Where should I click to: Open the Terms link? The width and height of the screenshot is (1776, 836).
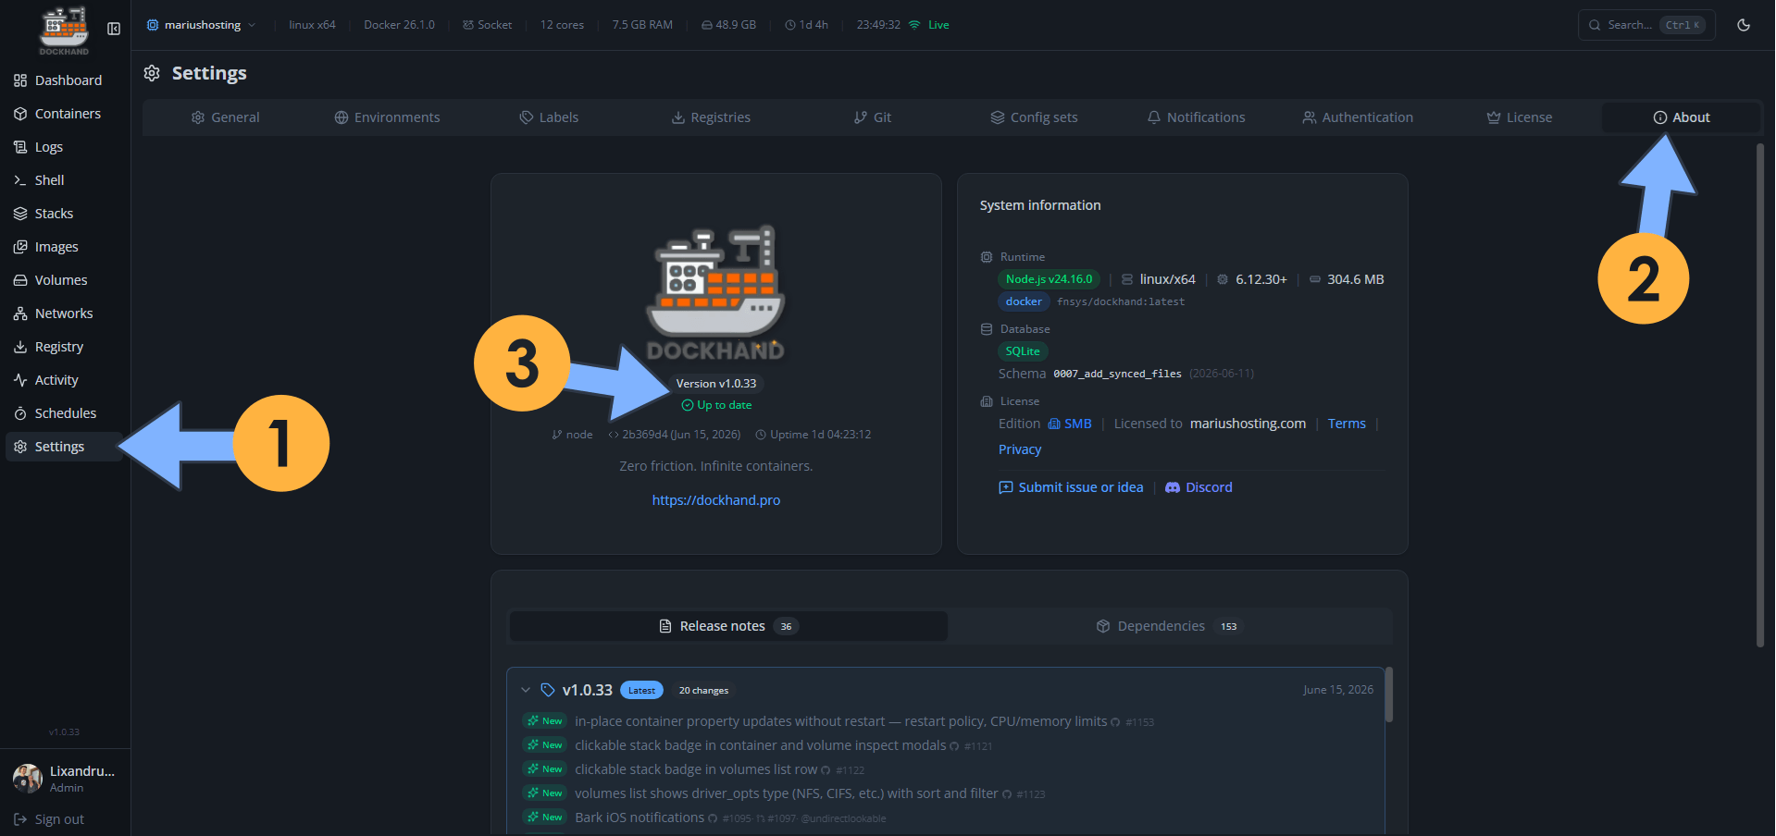pos(1347,424)
